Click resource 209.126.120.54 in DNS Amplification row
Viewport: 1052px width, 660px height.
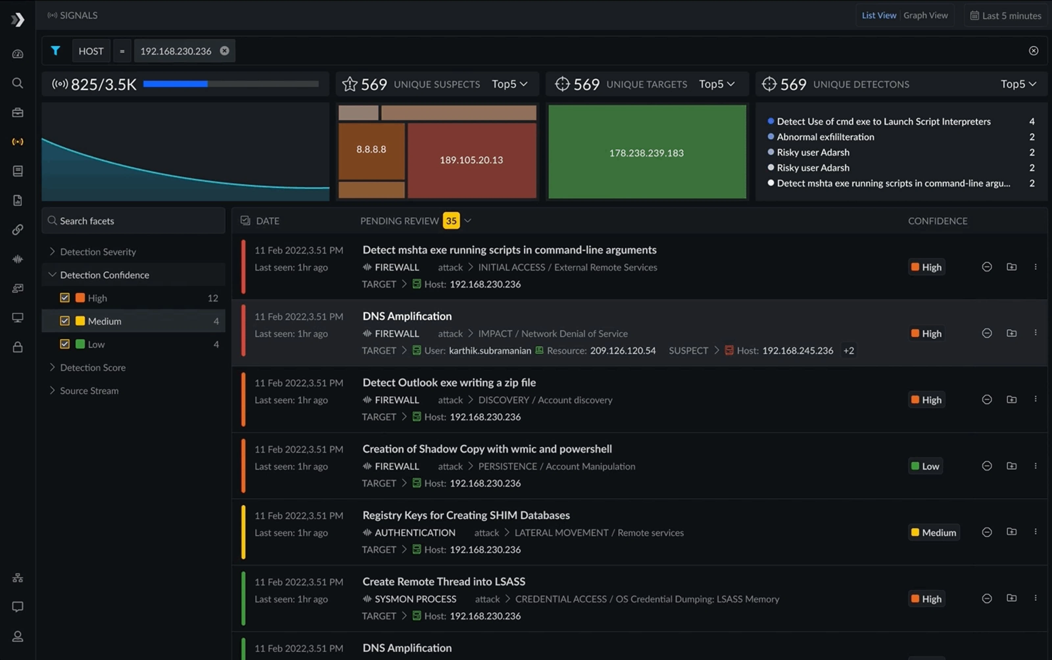[622, 350]
